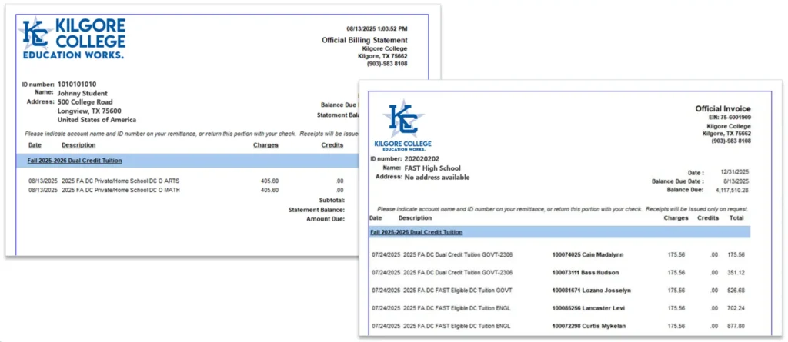Select student '100074025 Cain Madalynn'
This screenshot has height=342, width=788.
[x=587, y=254]
